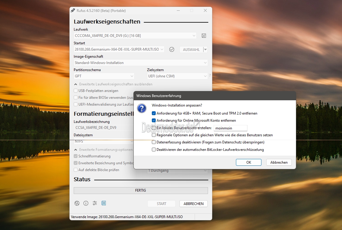Click the Rufus title bar app icon

coord(73,10)
